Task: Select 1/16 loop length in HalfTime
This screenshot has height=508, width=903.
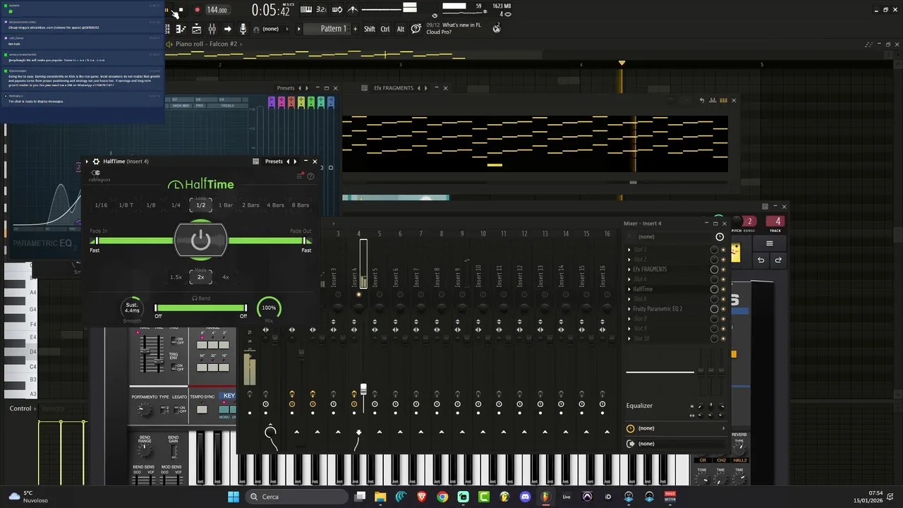Action: 101,205
